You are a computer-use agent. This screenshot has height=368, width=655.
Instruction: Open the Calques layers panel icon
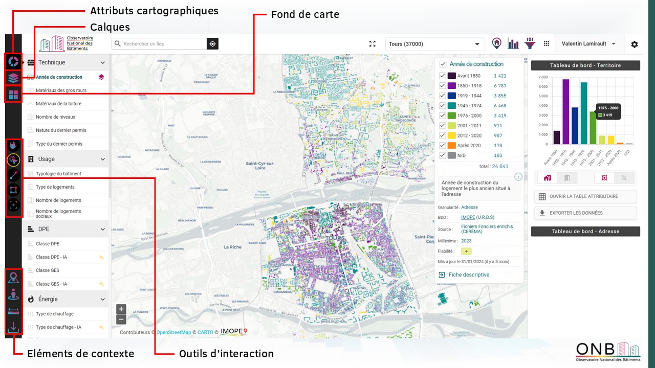tap(13, 78)
